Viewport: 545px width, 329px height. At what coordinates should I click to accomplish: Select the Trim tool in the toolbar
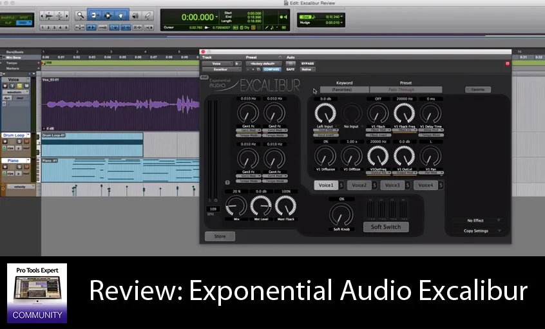pyautogui.click(x=95, y=15)
